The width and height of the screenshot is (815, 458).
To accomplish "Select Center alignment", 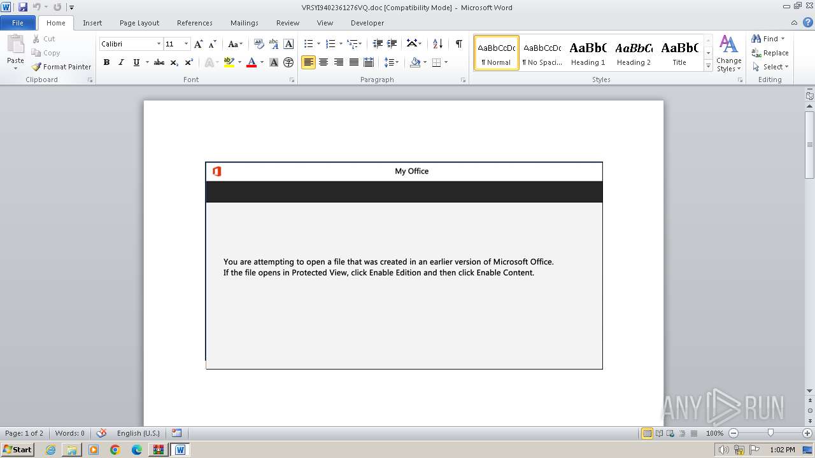I will pyautogui.click(x=323, y=62).
